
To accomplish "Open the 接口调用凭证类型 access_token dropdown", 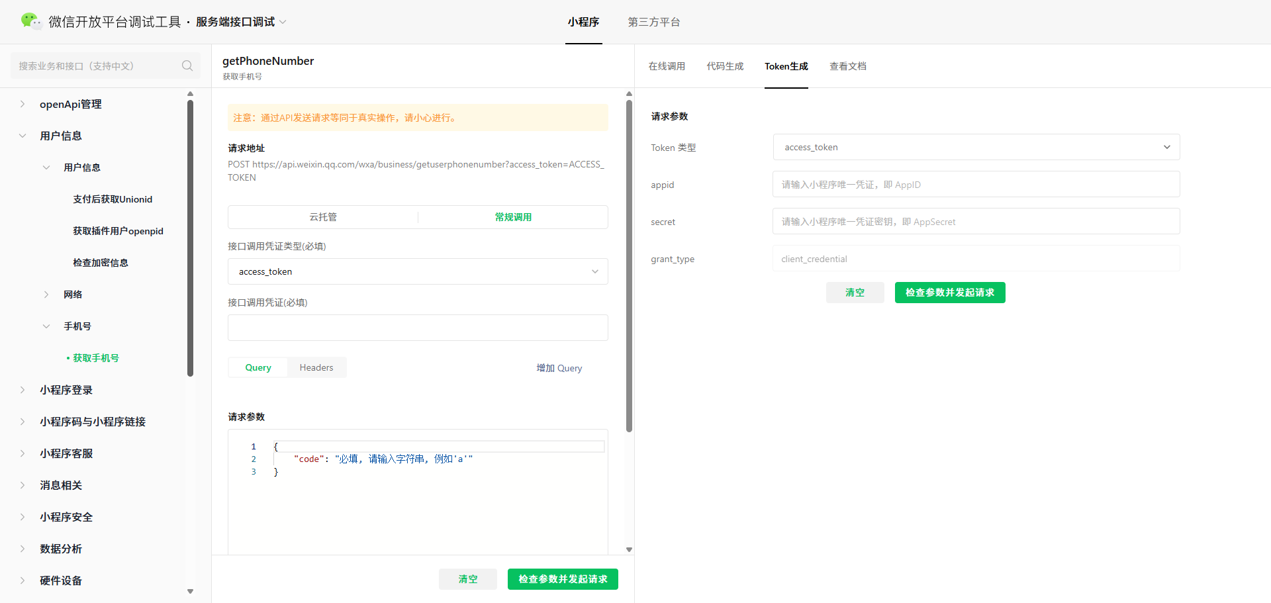I will tap(418, 271).
